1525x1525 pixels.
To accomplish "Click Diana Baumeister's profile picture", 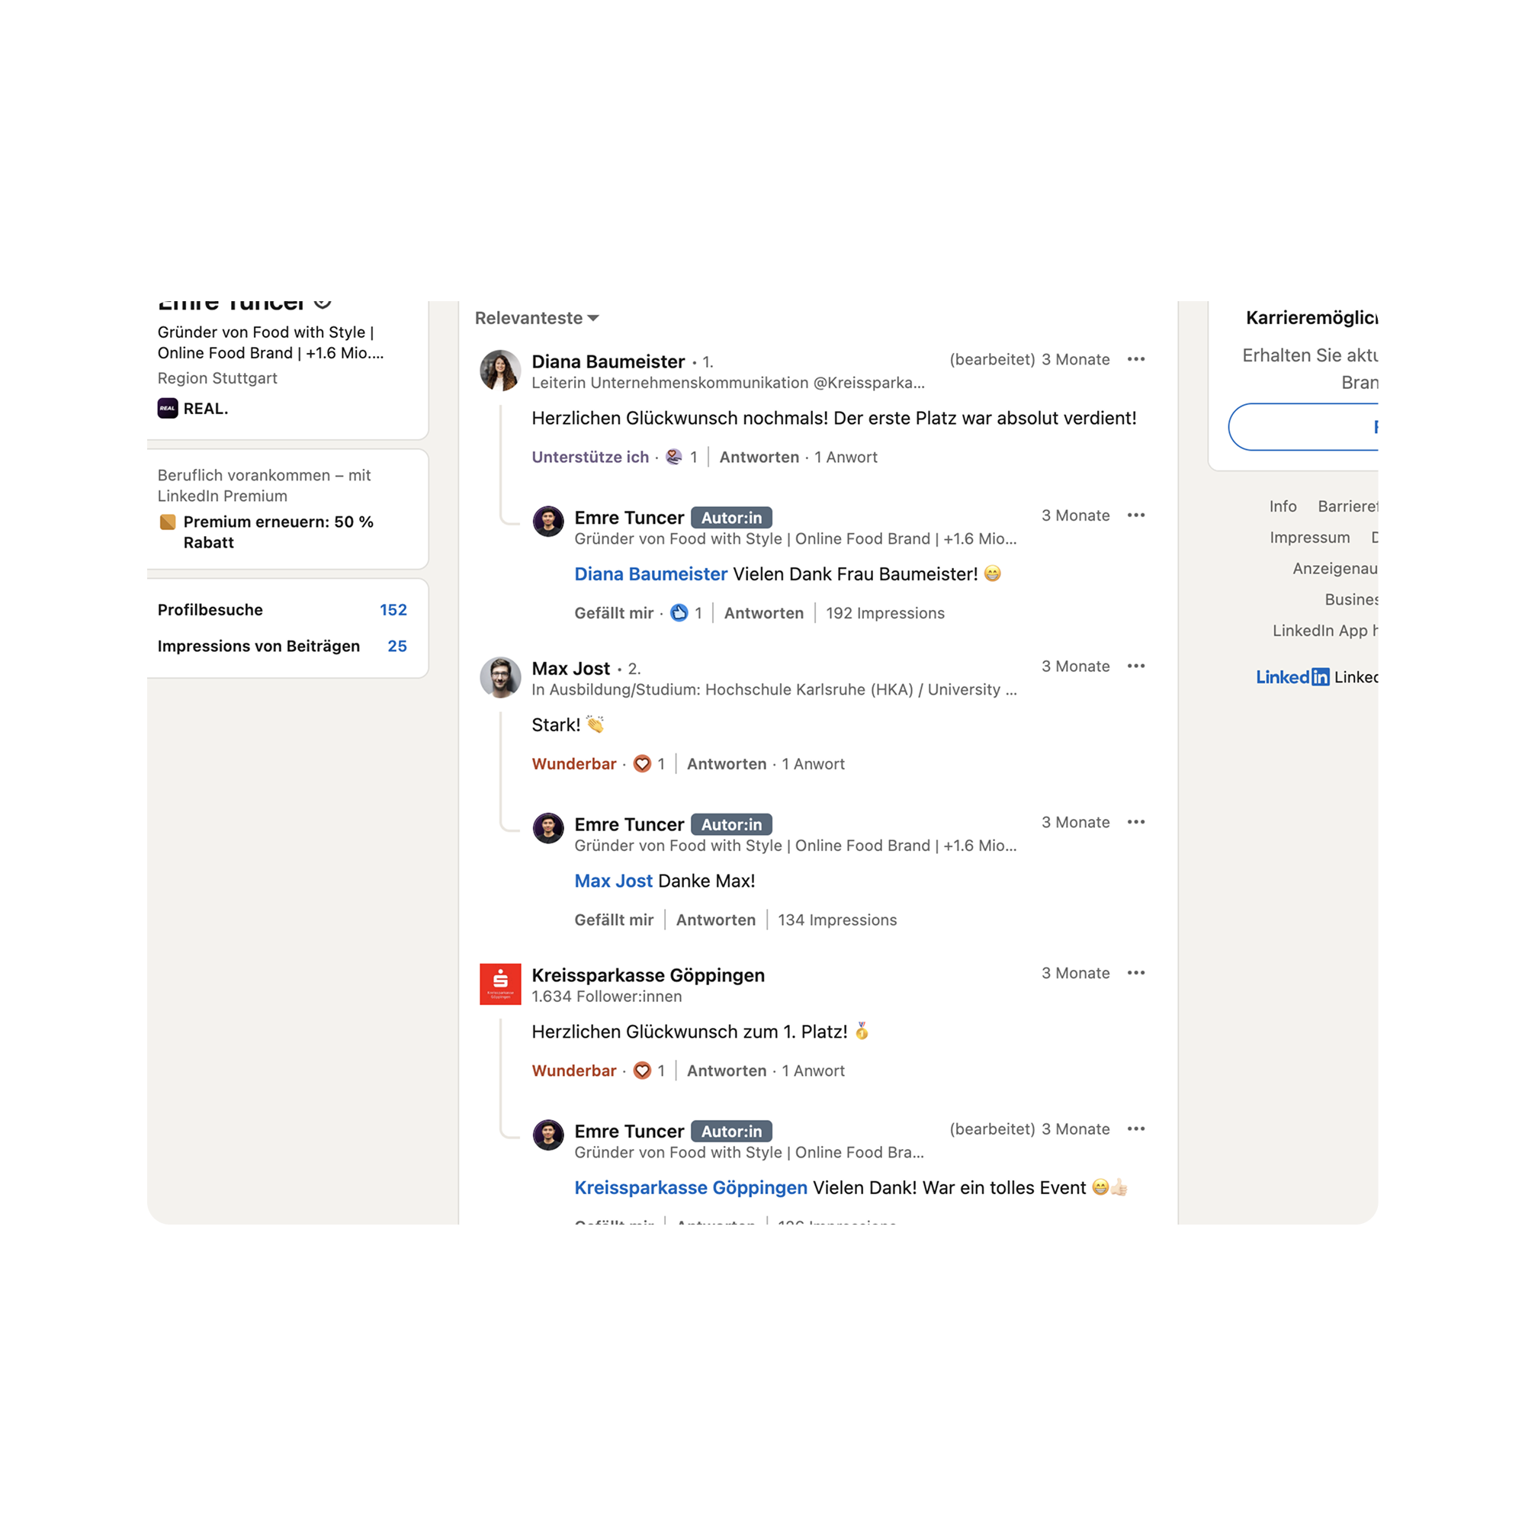I will pos(500,371).
